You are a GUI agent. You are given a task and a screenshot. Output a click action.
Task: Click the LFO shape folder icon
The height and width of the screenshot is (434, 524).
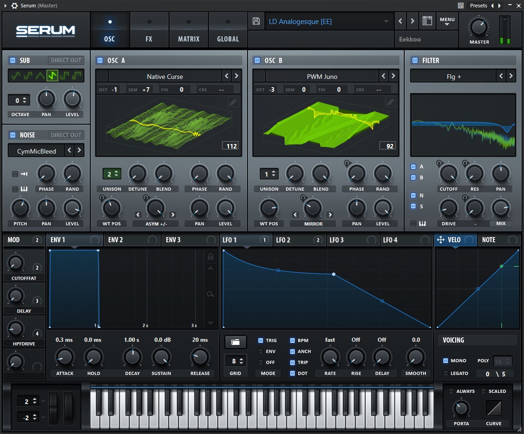[x=235, y=342]
